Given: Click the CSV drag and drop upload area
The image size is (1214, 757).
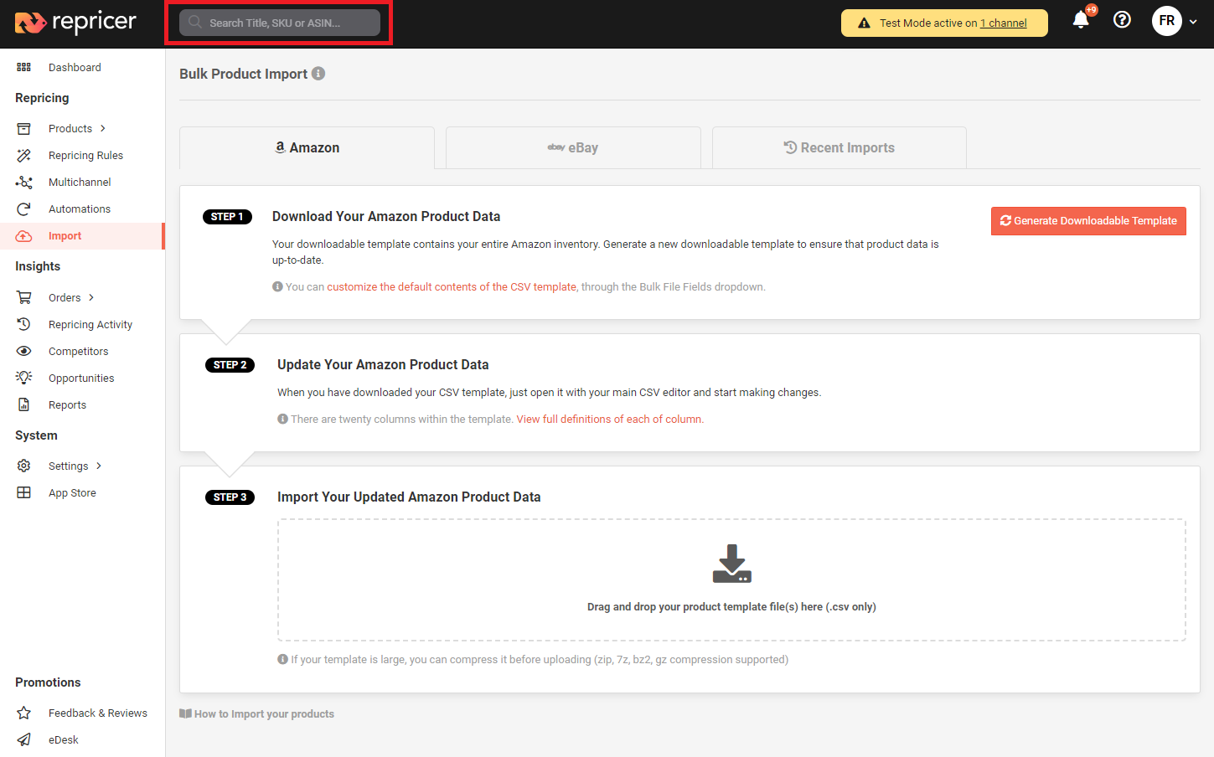Looking at the screenshot, I should pyautogui.click(x=731, y=579).
